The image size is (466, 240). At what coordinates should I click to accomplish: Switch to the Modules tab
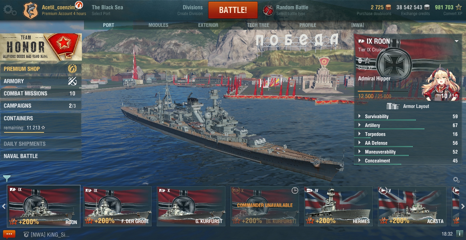pyautogui.click(x=158, y=25)
